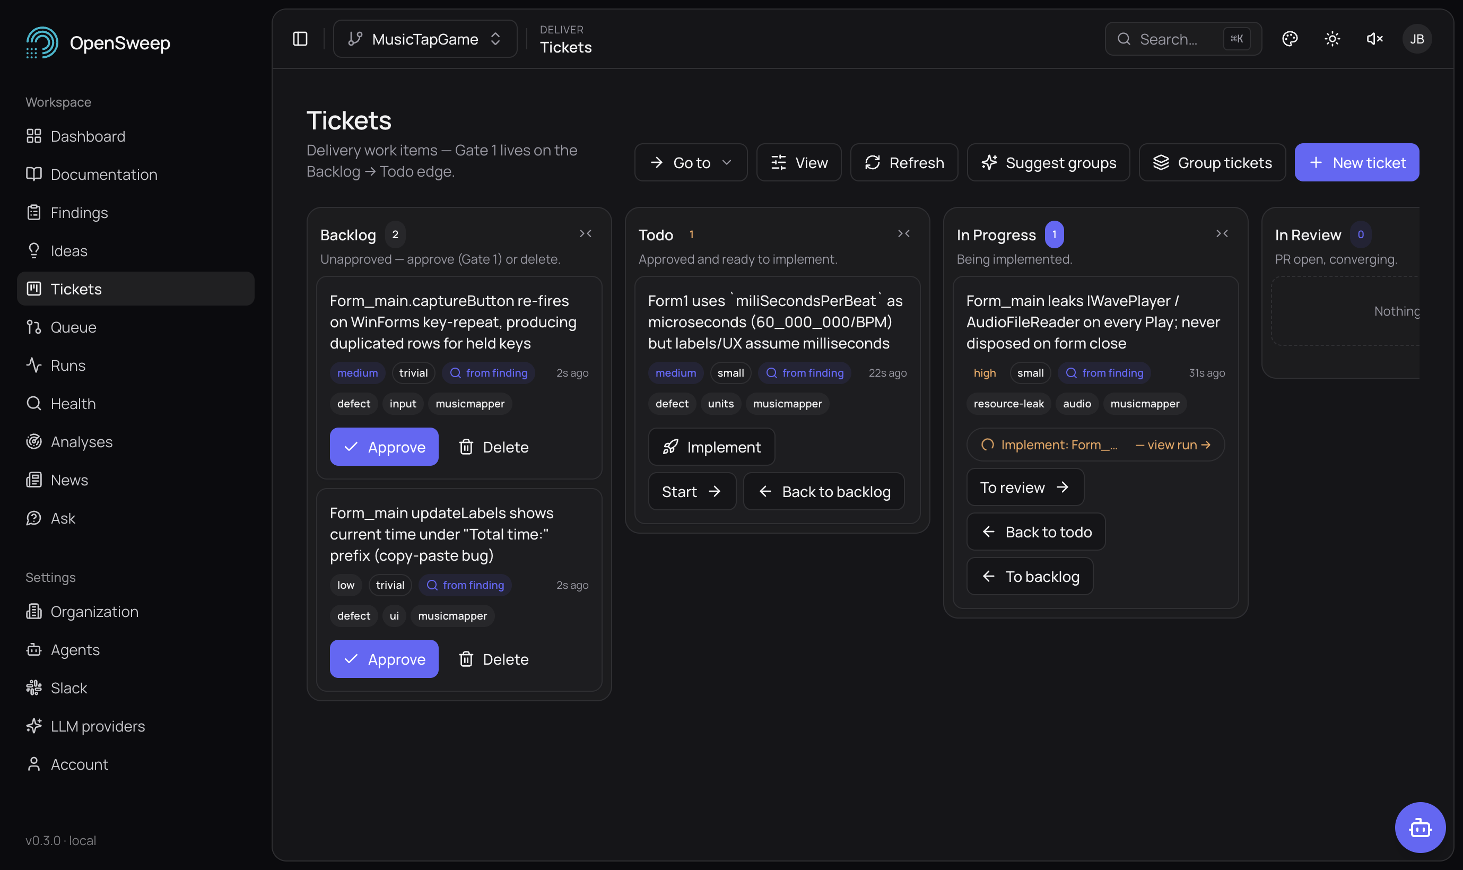Click the News newspaper icon
The image size is (1463, 870).
tap(33, 480)
